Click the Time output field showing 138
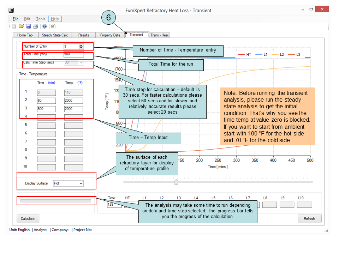This screenshot has width=339, height=254. point(114,205)
